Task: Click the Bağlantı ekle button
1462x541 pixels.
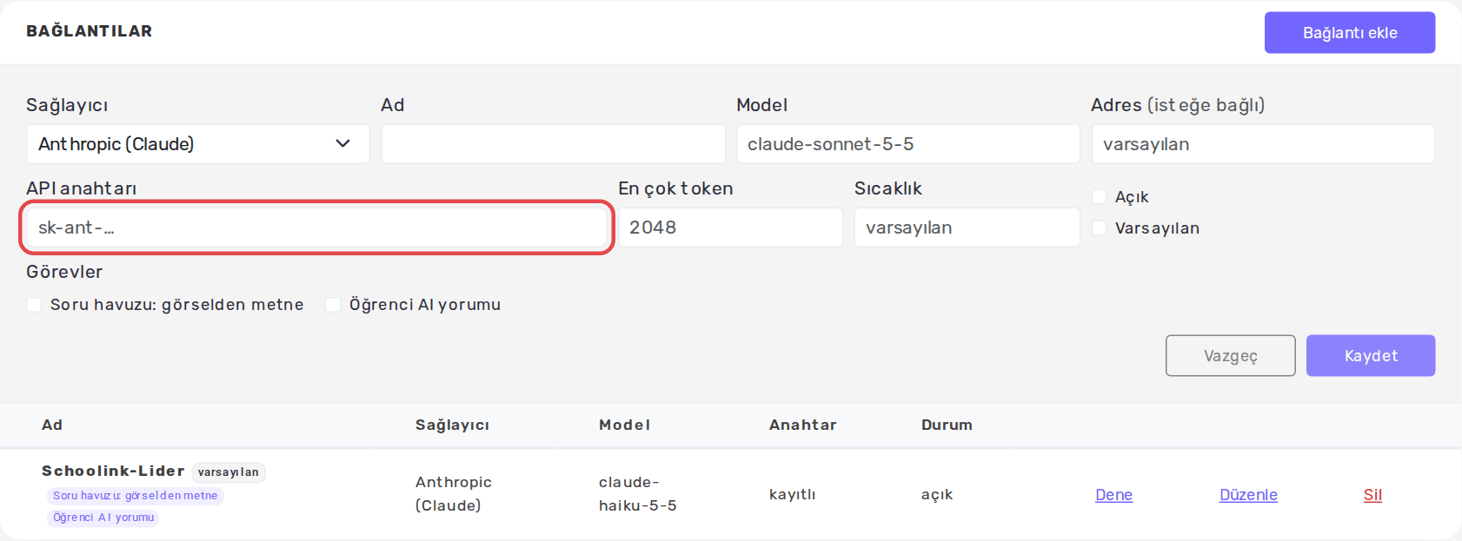Action: click(x=1349, y=33)
